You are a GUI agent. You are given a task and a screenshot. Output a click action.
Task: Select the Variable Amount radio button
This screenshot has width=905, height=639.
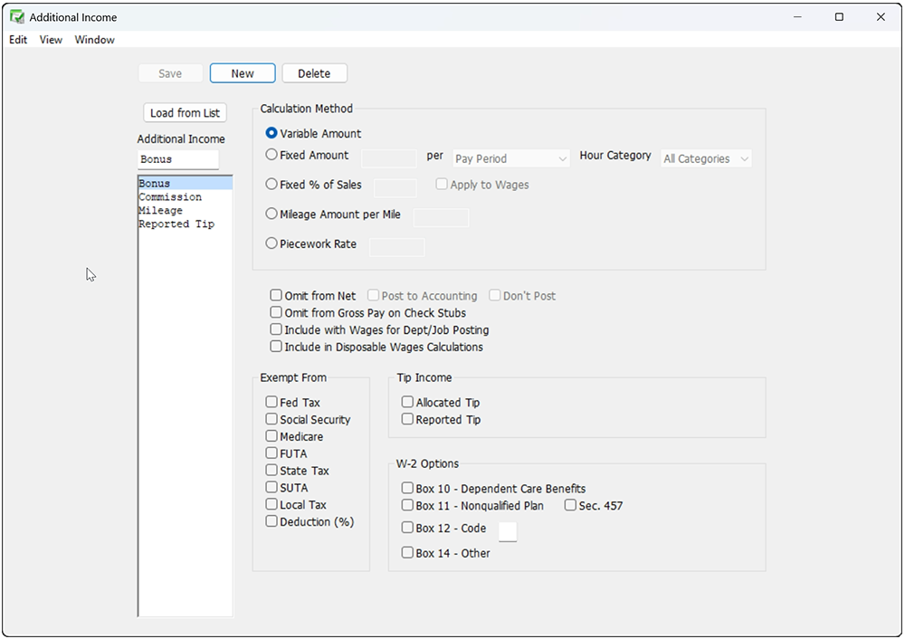click(271, 133)
